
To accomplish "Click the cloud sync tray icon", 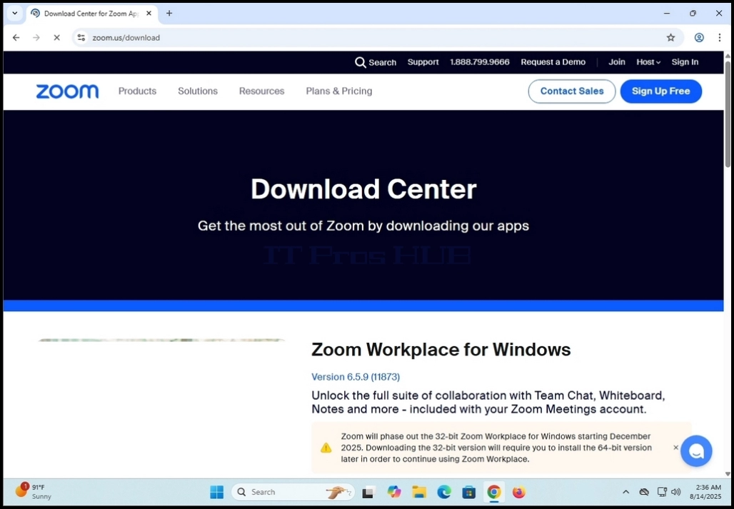I will click(644, 492).
